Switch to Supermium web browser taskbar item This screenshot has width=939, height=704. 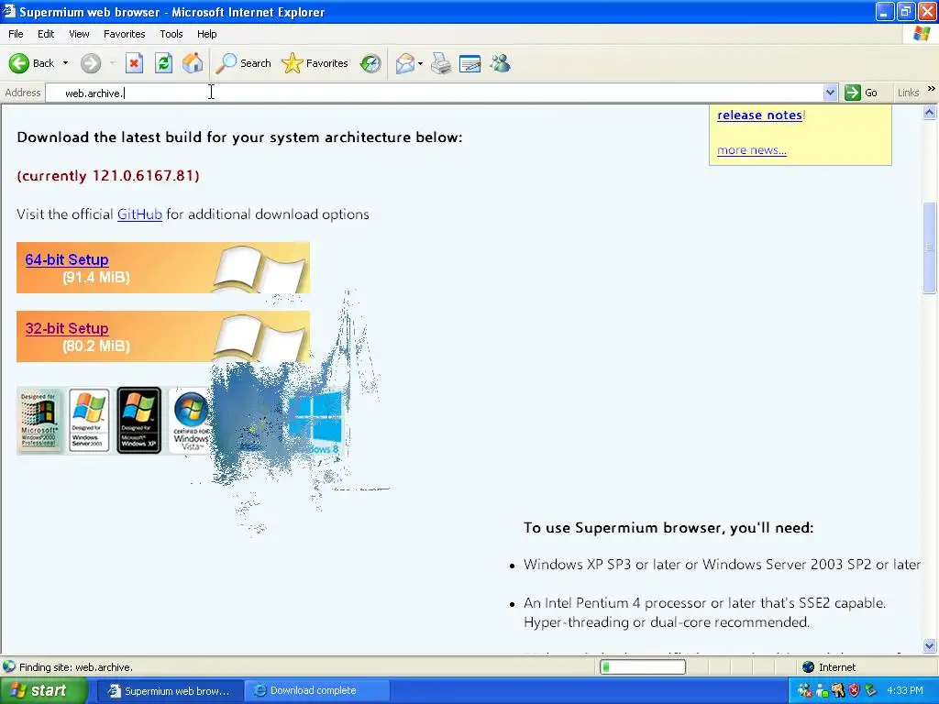pyautogui.click(x=170, y=691)
